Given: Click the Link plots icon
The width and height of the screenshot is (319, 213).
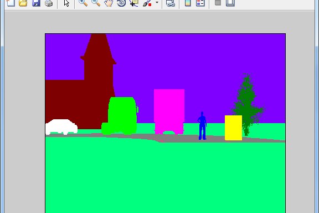Looking at the screenshot, I should [170, 3].
